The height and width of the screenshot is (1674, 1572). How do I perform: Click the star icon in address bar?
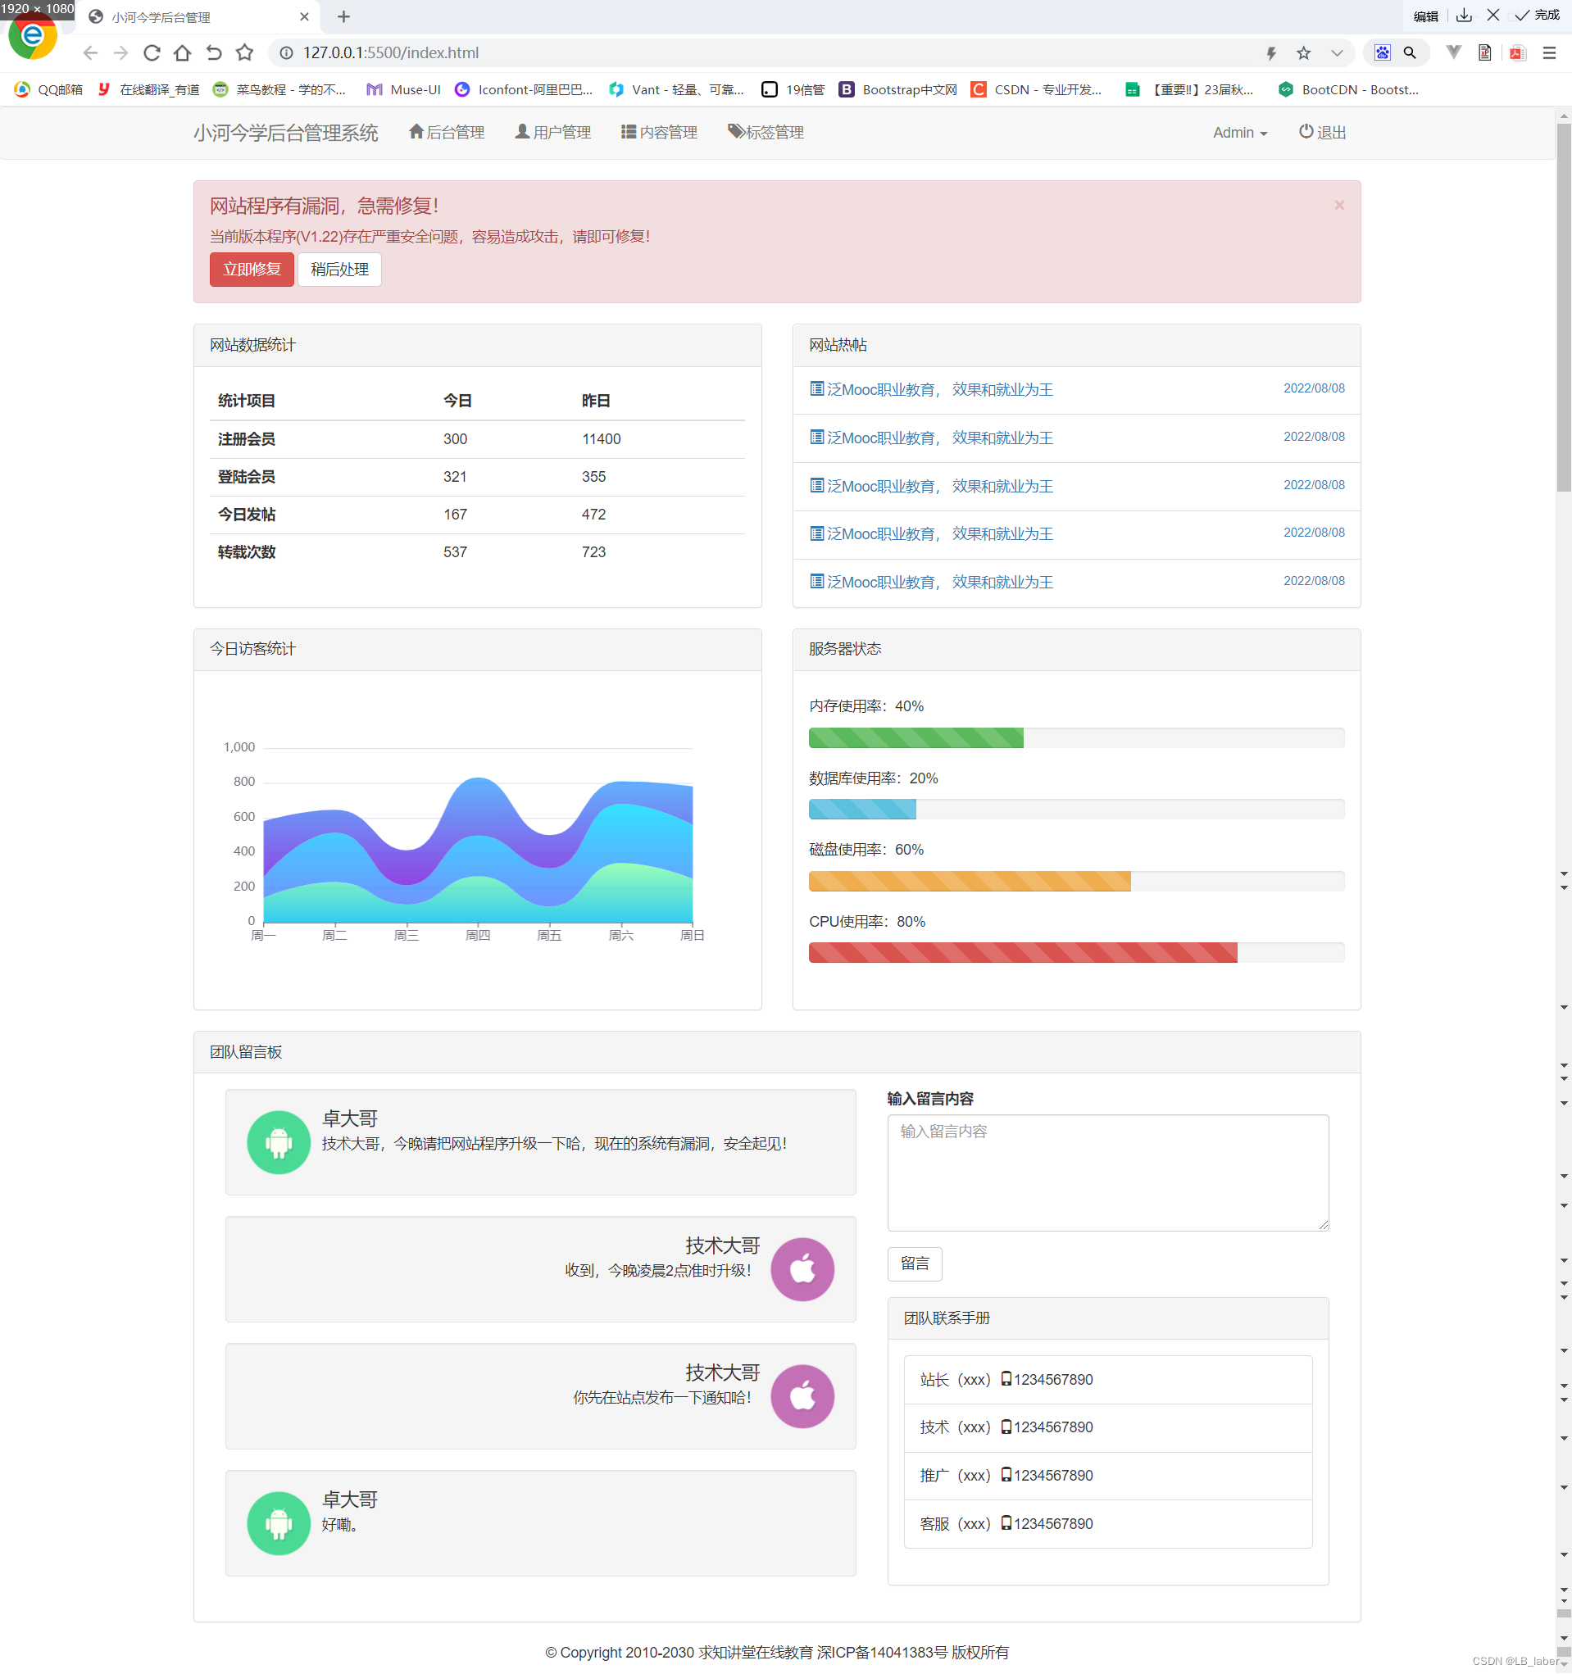tap(1303, 53)
